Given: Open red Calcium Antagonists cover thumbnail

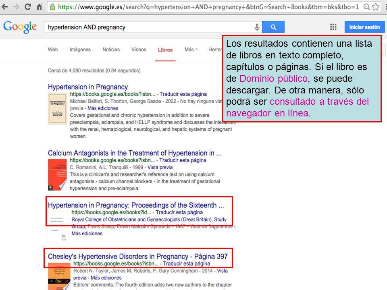Looking at the screenshot, I should (x=57, y=175).
